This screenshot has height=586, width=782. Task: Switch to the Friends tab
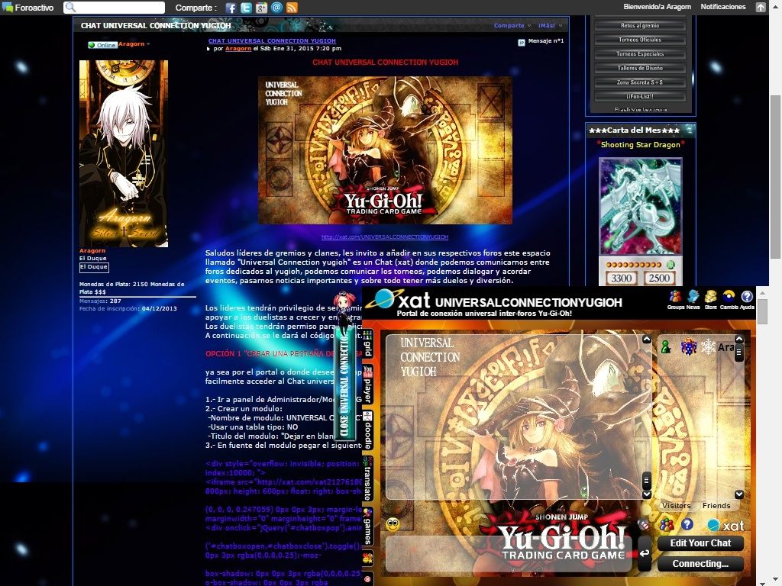tap(716, 505)
